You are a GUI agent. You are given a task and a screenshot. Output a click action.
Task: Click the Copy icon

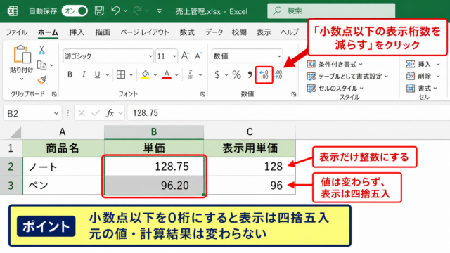coord(42,65)
